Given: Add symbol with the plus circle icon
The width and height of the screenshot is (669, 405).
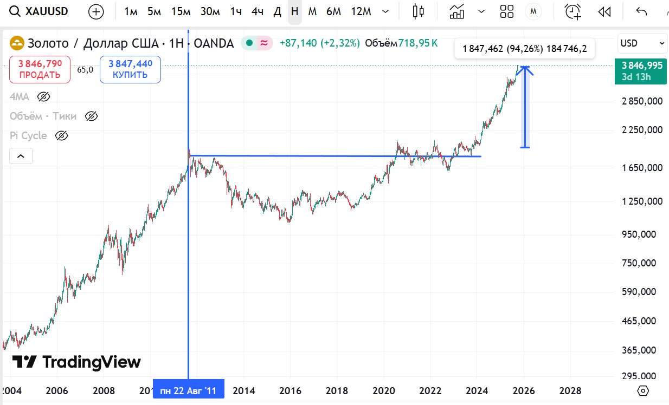Looking at the screenshot, I should point(96,12).
